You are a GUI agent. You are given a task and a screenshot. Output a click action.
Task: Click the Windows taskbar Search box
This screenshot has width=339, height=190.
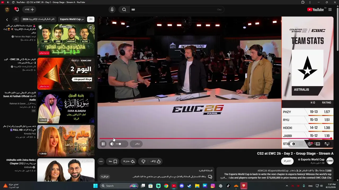click(119, 186)
